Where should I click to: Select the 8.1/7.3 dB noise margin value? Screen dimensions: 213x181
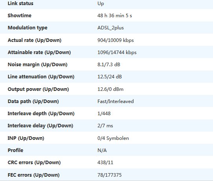click(109, 65)
